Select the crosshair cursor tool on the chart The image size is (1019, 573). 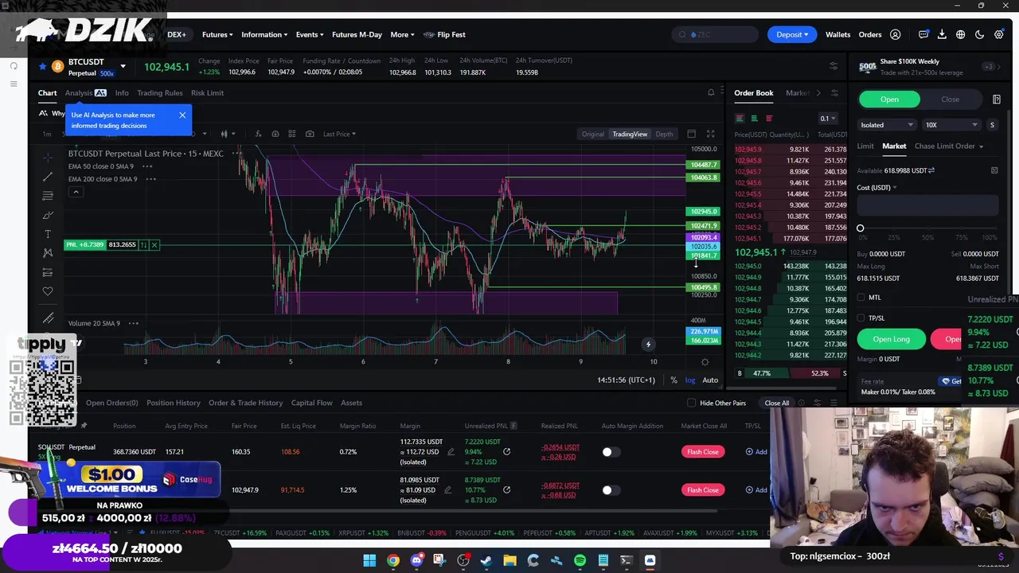point(48,157)
